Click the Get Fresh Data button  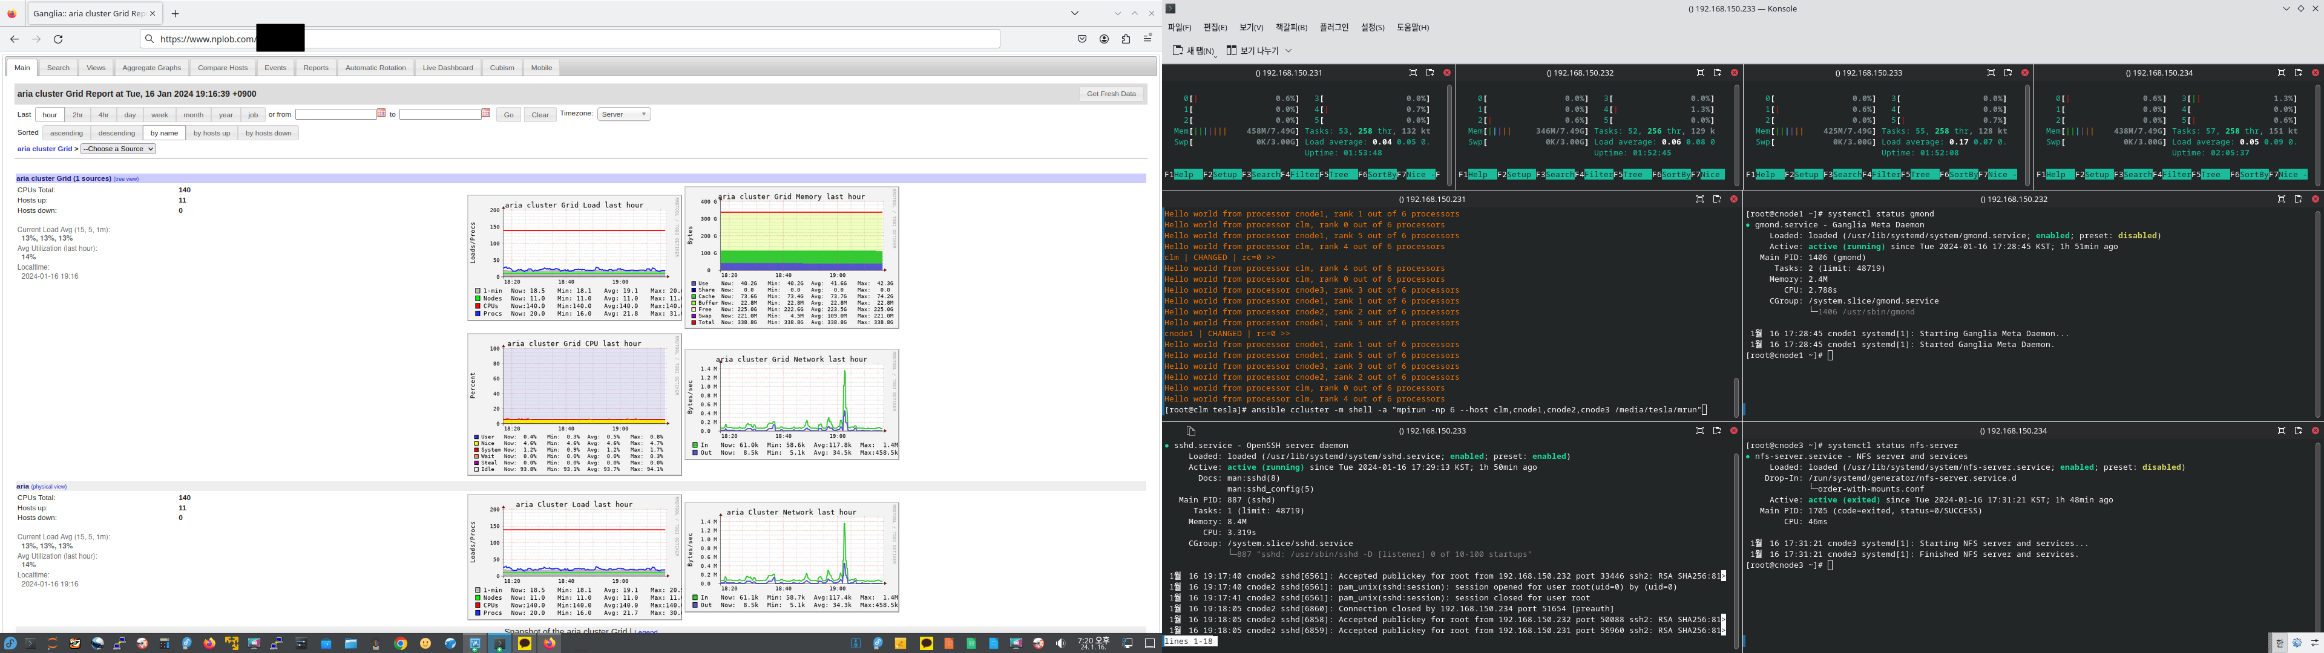(1111, 94)
